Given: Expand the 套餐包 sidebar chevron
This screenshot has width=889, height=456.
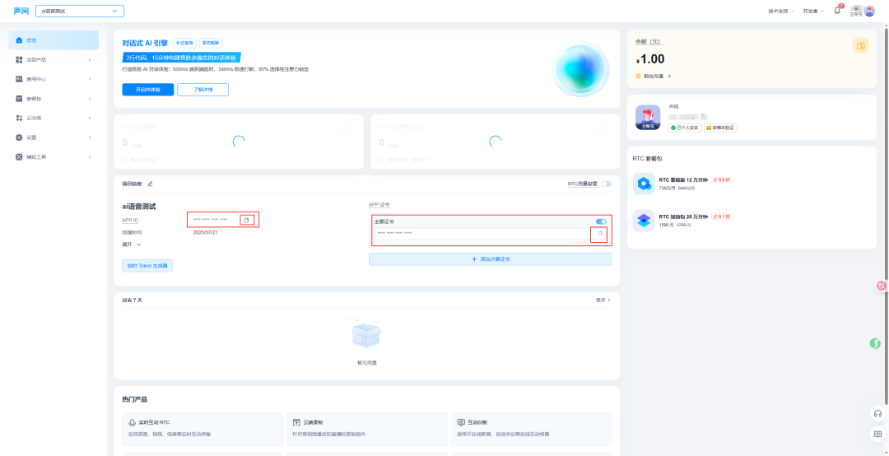Looking at the screenshot, I should 90,99.
